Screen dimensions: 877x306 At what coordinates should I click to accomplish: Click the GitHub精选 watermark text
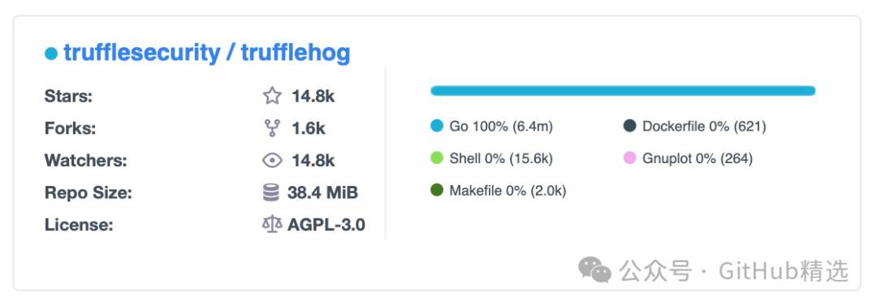pos(783,271)
